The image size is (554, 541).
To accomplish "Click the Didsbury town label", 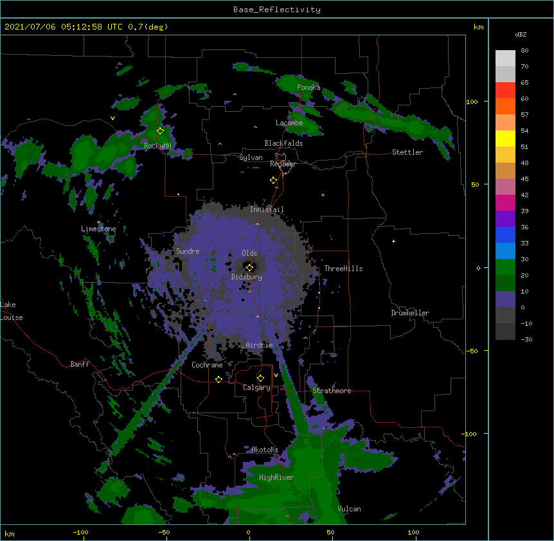I will point(247,277).
